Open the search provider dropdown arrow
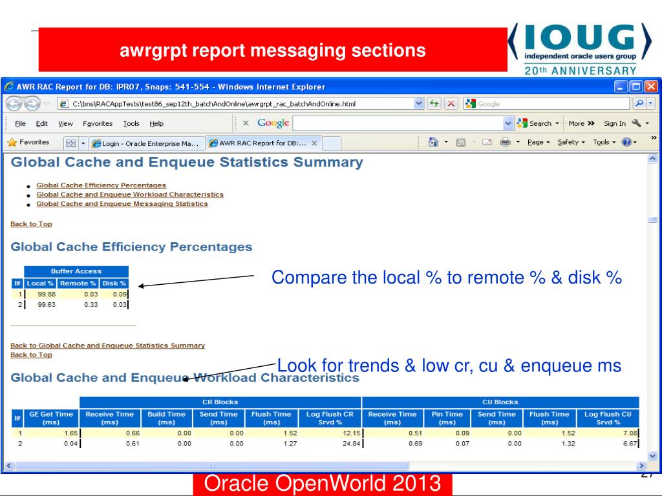 [651, 103]
